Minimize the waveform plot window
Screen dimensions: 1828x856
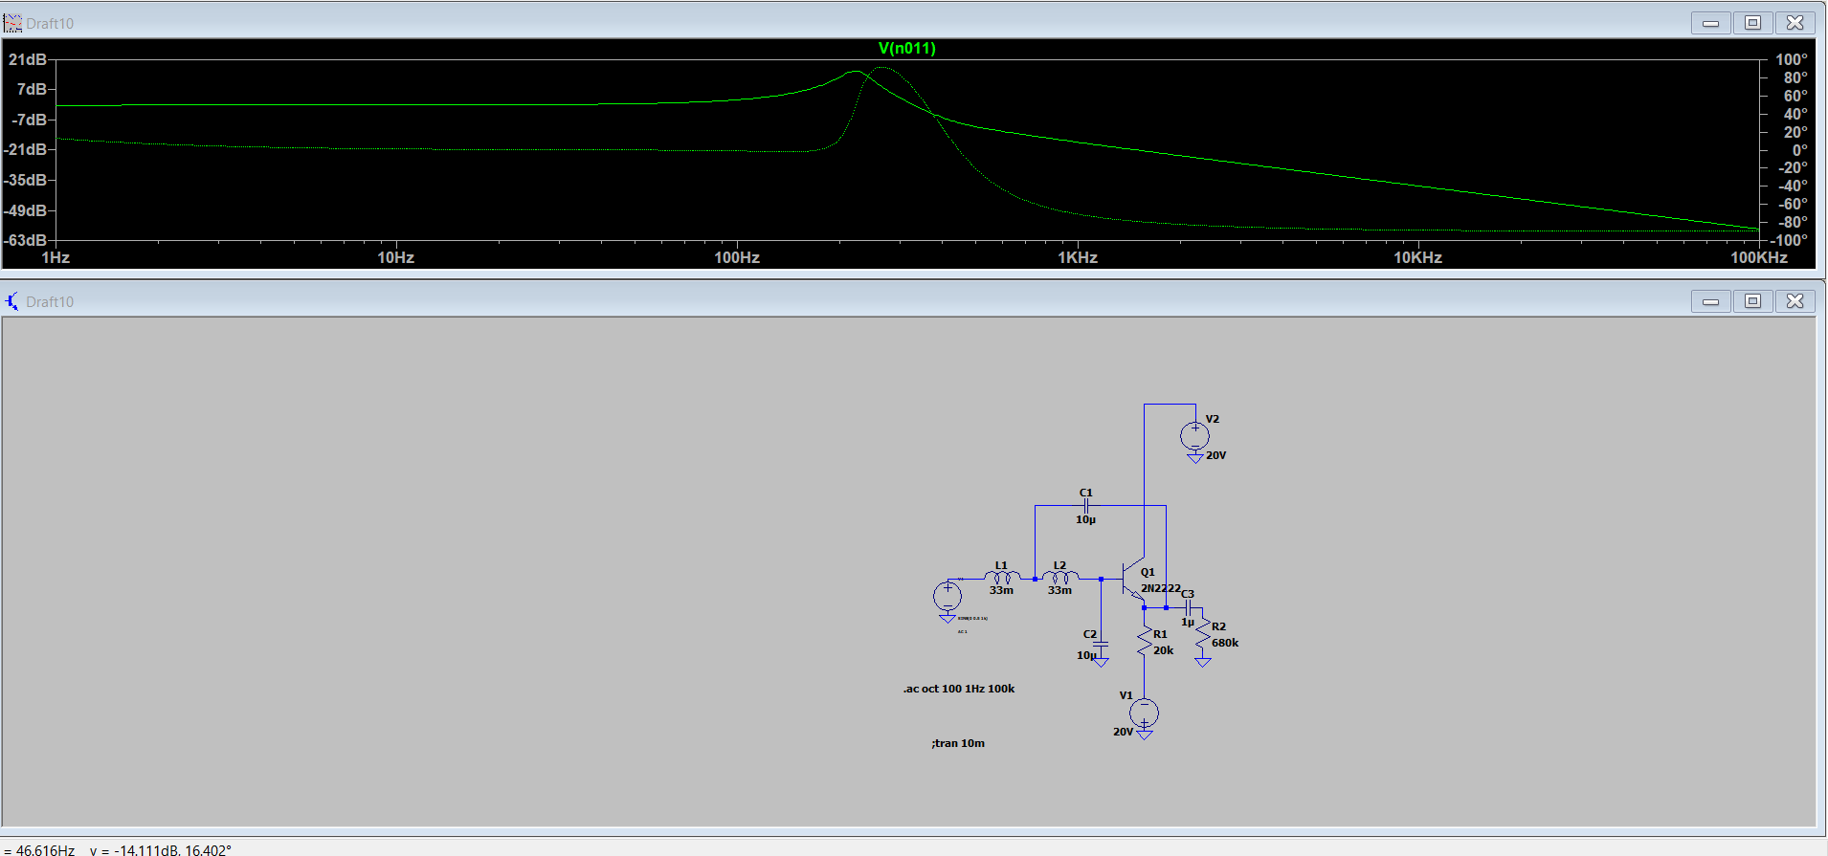click(x=1710, y=23)
